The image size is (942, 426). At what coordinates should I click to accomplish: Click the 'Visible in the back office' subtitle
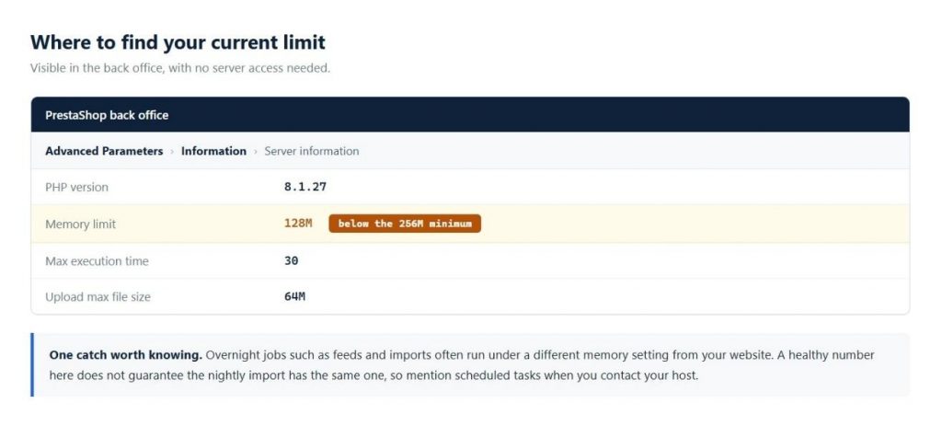click(180, 68)
